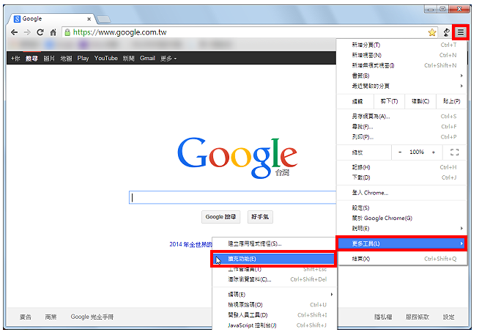Viewport: 479px width, 335px height.
Task: Open 地圖 in the black Google bar
Action: click(x=66, y=59)
